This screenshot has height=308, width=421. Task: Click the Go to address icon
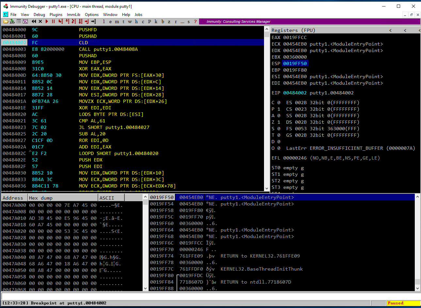[94, 21]
